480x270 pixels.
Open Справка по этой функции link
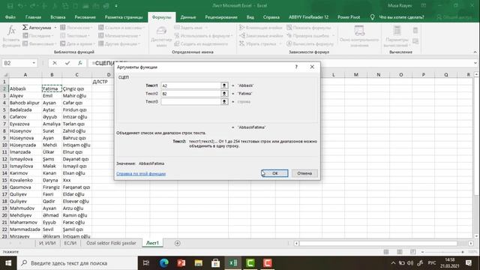141,173
